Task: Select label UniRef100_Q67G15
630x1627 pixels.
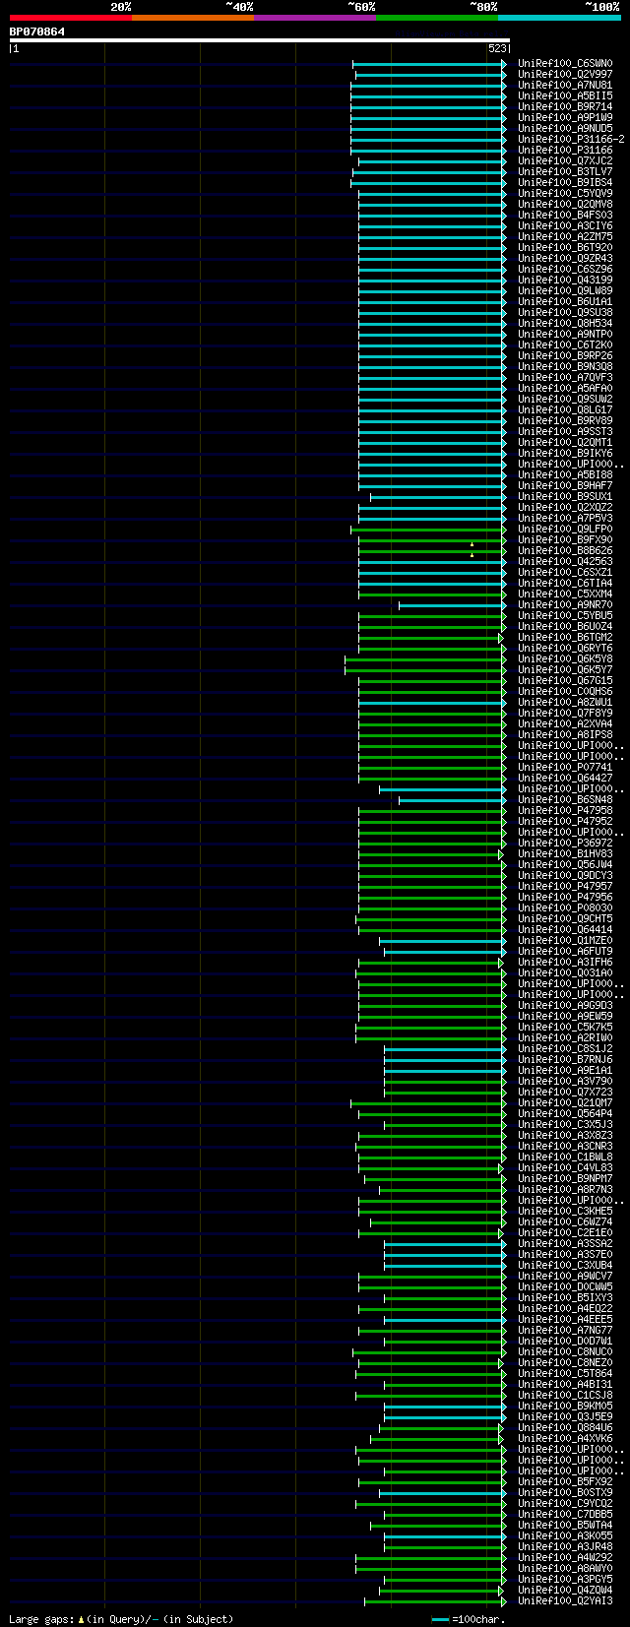Action: (x=565, y=681)
